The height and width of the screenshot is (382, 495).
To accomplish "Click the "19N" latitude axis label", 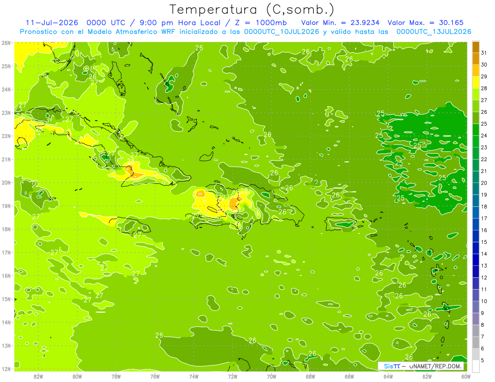I will tap(6, 206).
